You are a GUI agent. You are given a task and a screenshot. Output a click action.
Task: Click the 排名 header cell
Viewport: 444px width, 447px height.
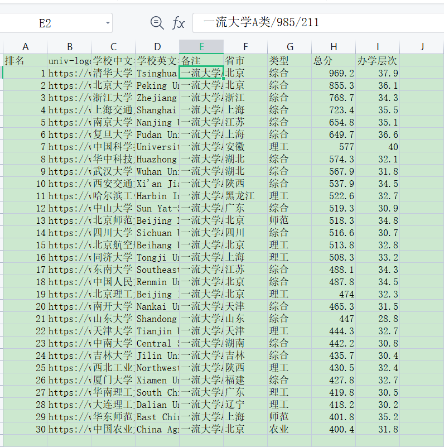[25, 60]
